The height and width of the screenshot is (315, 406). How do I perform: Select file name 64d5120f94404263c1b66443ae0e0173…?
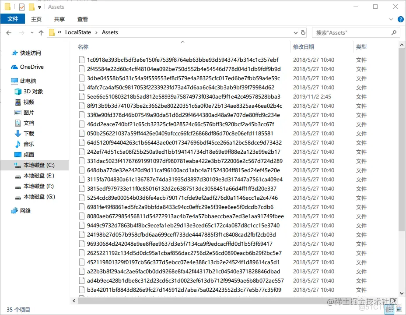[184, 142]
